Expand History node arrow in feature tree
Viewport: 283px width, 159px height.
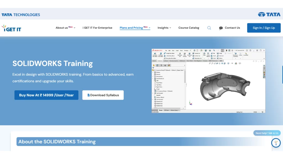(153, 72)
